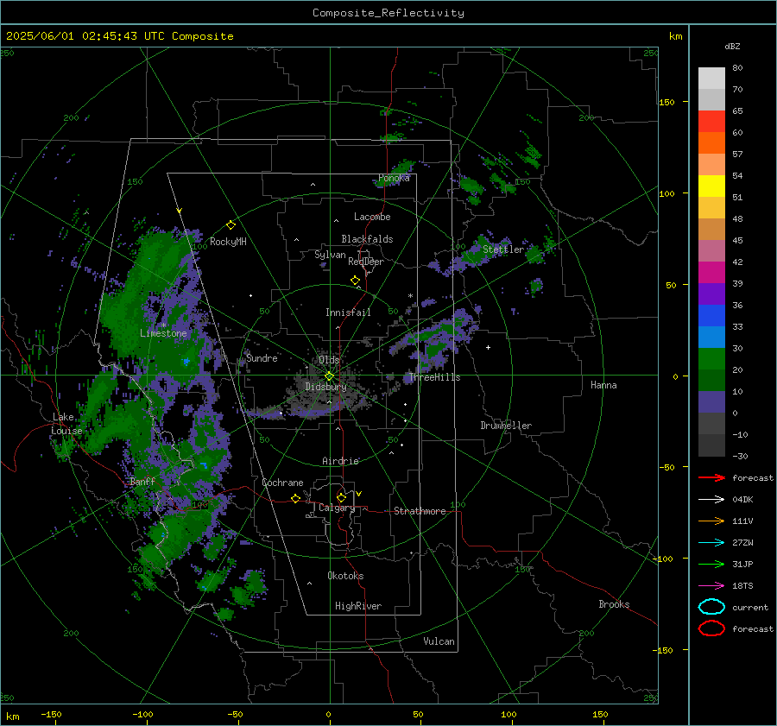Pick the red swatch between 60 and 65 dBZ
The height and width of the screenshot is (726, 777).
tap(711, 122)
